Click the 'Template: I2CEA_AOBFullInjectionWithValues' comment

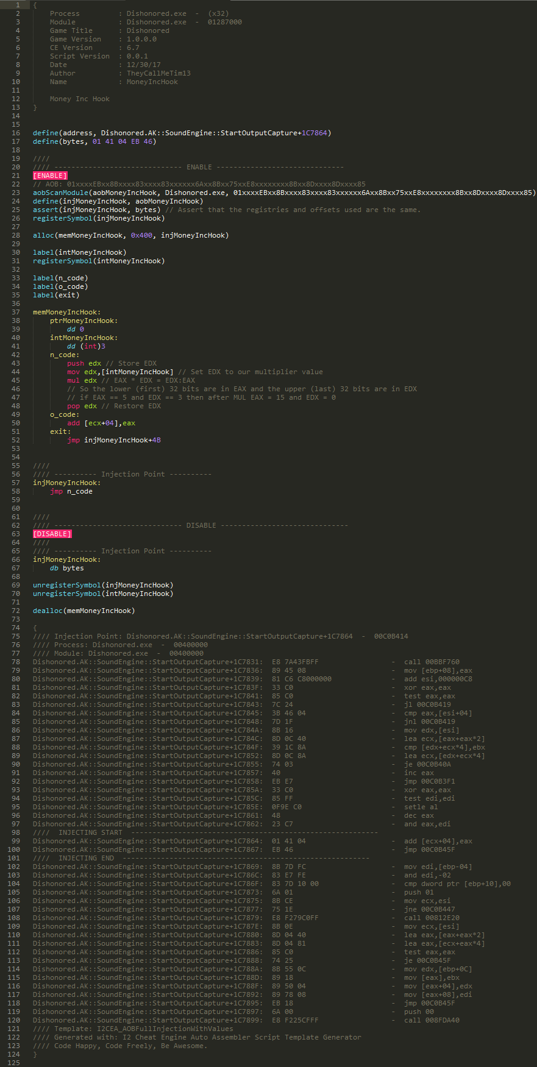pyautogui.click(x=133, y=1029)
